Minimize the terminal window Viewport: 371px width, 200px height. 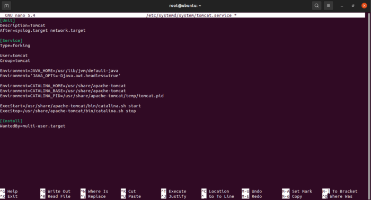click(342, 6)
